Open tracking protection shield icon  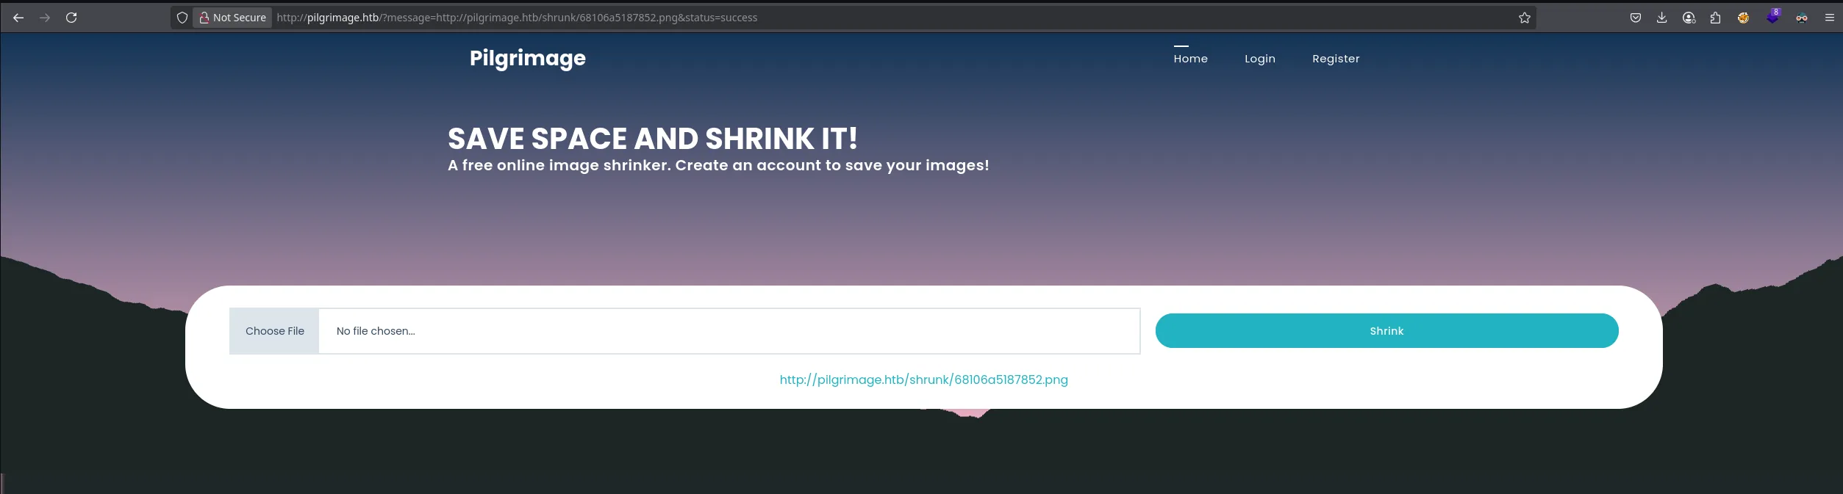point(182,18)
